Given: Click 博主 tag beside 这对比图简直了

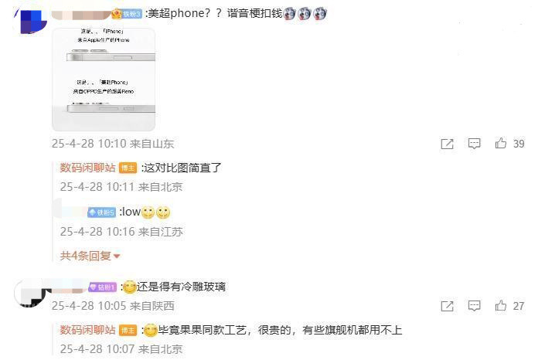Looking at the screenshot, I should click(x=128, y=168).
